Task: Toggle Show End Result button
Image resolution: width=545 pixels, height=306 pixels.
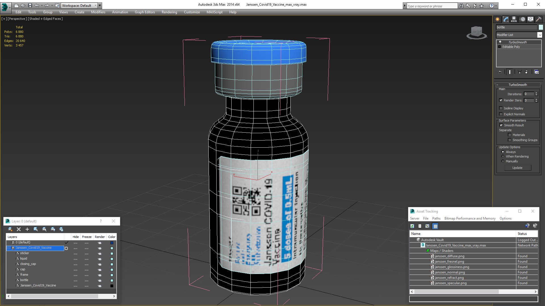Action: [x=510, y=72]
